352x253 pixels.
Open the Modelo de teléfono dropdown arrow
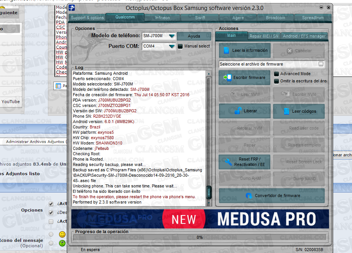172,36
